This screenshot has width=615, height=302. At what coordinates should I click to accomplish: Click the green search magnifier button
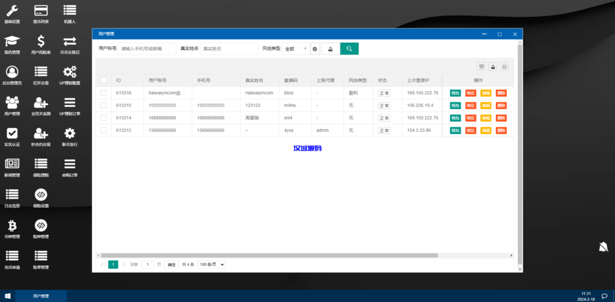tap(349, 49)
